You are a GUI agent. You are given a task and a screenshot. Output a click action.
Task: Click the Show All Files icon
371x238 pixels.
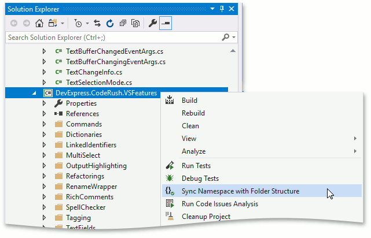135,24
